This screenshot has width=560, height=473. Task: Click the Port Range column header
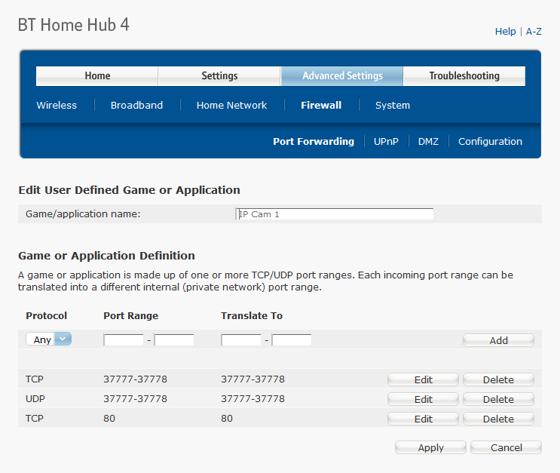[x=130, y=315]
